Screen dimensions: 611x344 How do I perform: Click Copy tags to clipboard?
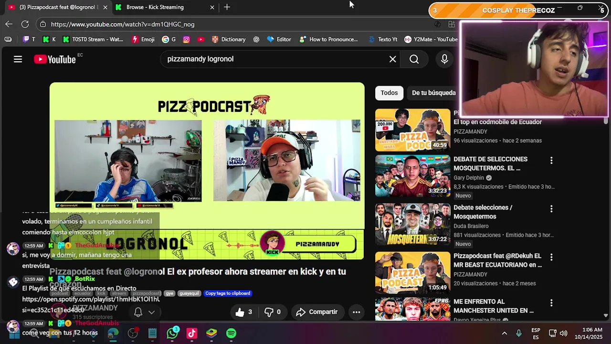coord(228,293)
